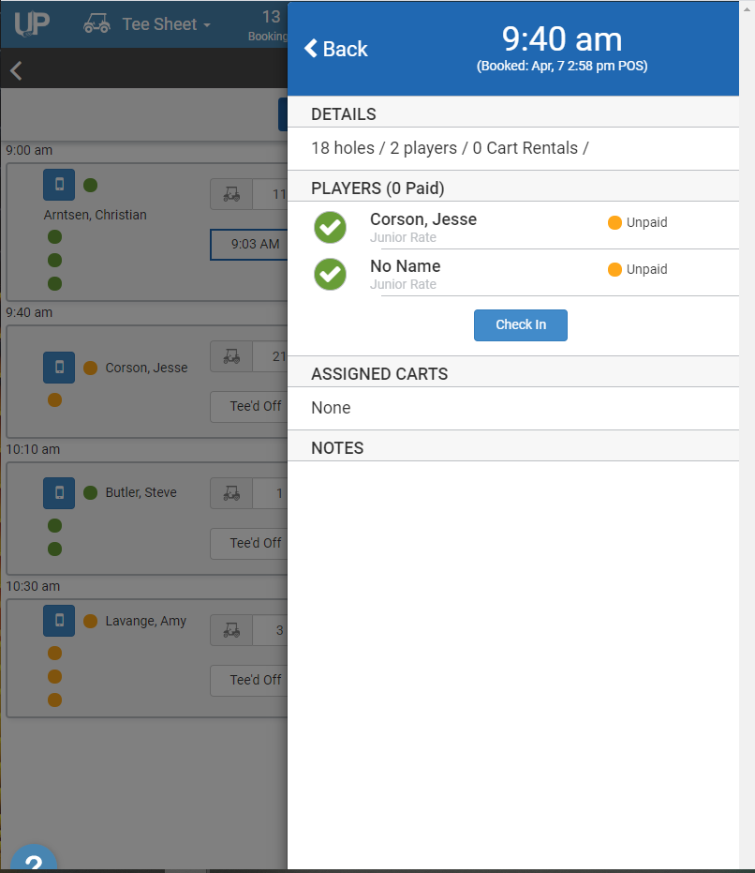
Task: Click Tee'd Off in the 10:10 am booking
Action: [x=249, y=544]
